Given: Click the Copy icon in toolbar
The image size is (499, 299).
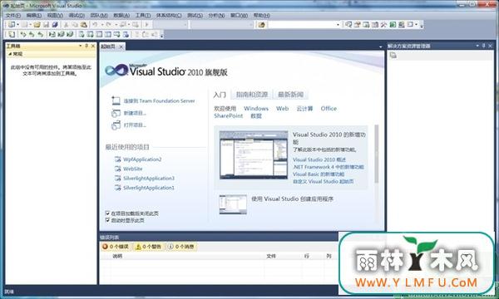Looking at the screenshot, I should pos(75,24).
